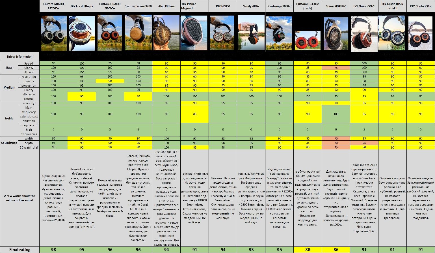Open the DIY Planar Magnetic headphone photo

pos(194,33)
